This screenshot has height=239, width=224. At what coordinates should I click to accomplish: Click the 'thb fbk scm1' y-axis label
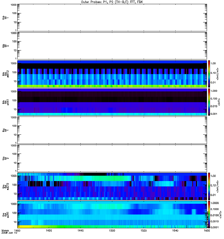(6, 102)
